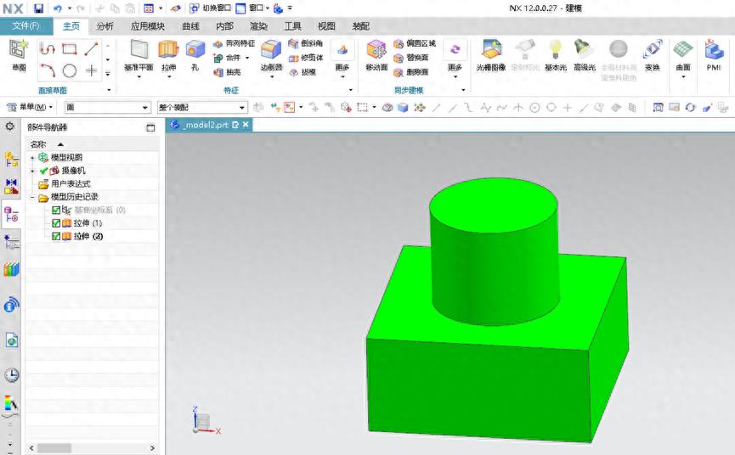This screenshot has width=735, height=455.
Task: Click the 基本光 Basic Lights bulb icon
Action: point(556,49)
